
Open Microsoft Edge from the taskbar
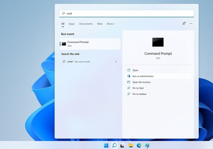point(139,145)
